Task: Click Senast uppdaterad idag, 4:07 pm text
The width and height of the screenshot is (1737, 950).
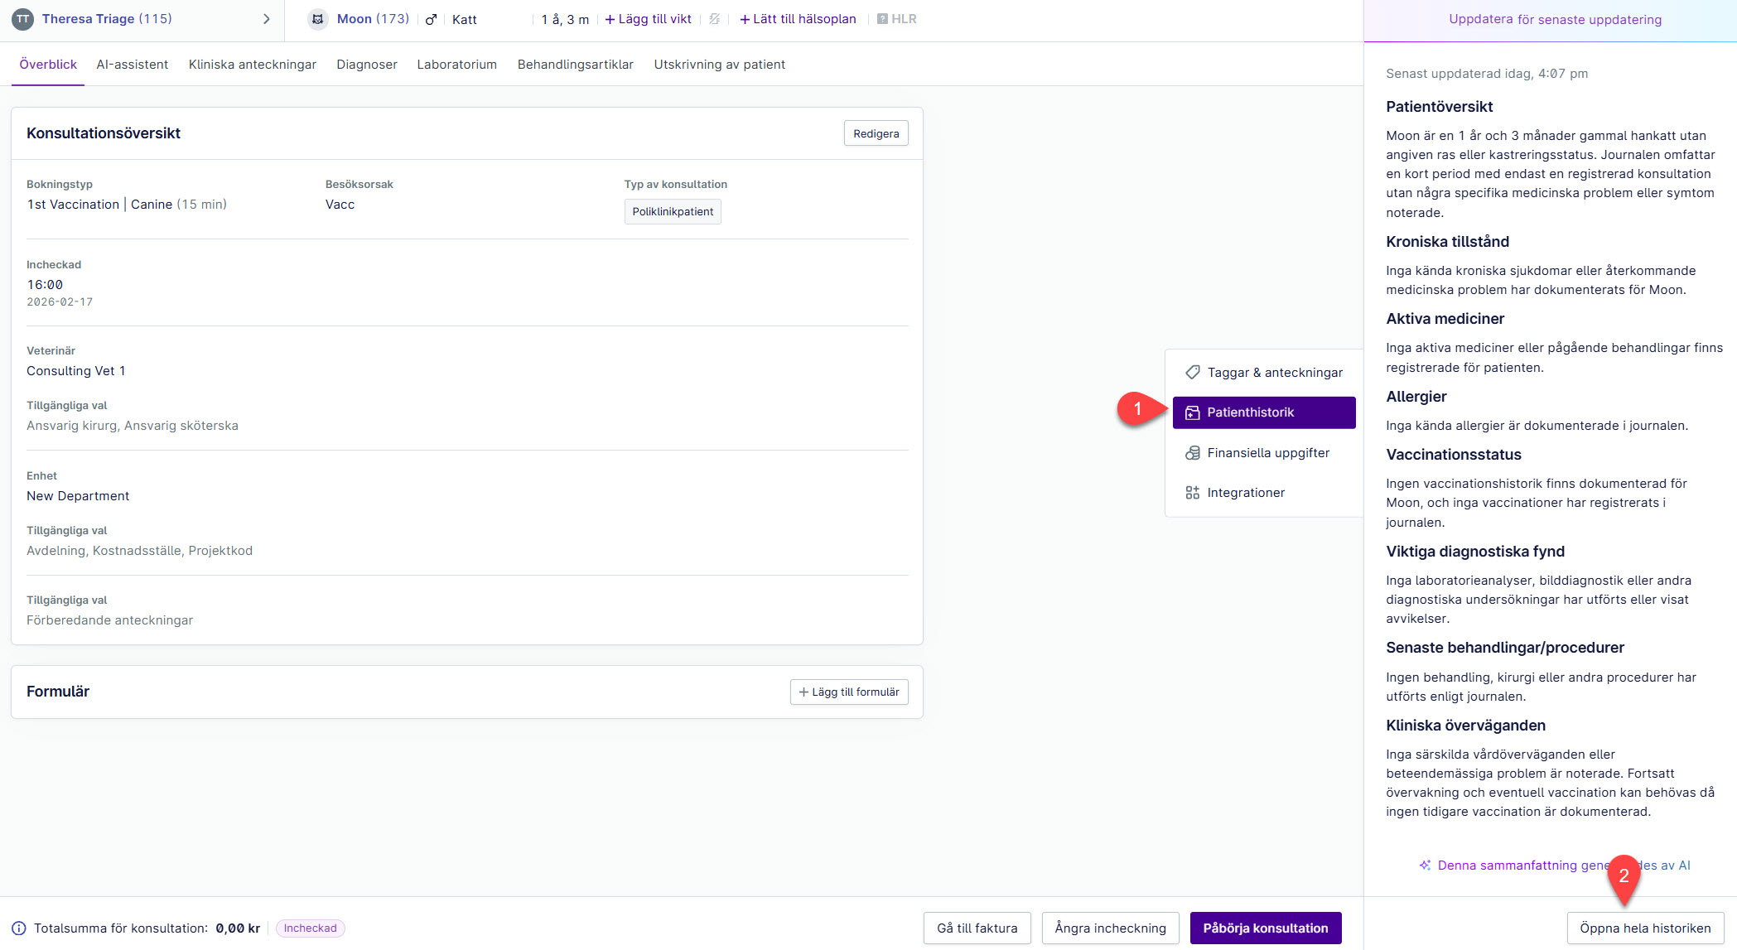Action: (x=1487, y=74)
